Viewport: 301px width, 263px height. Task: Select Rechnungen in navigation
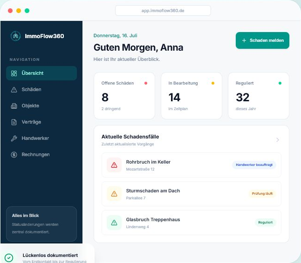click(41, 154)
